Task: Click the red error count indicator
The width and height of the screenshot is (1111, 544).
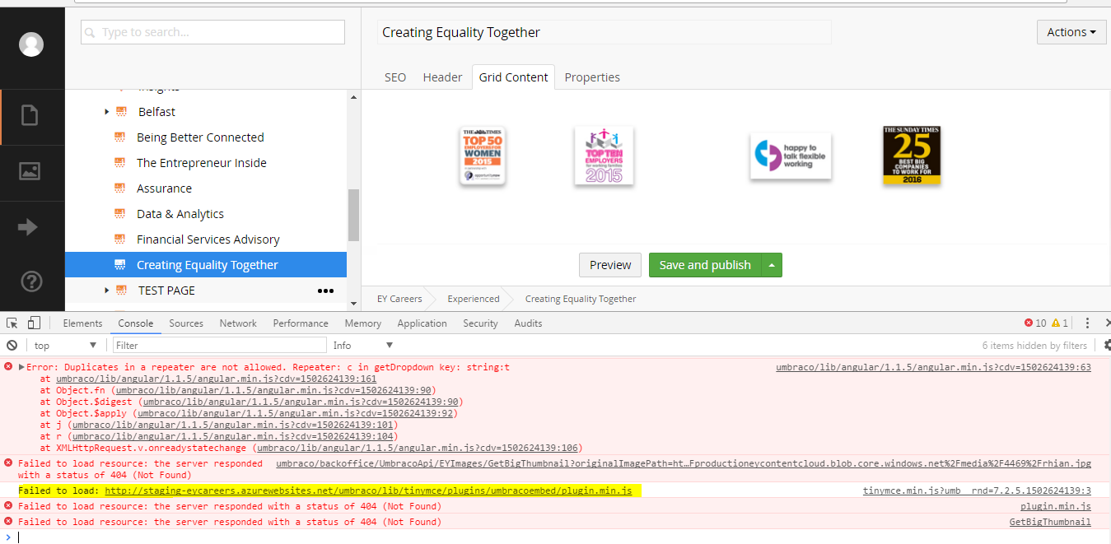Action: point(1034,323)
